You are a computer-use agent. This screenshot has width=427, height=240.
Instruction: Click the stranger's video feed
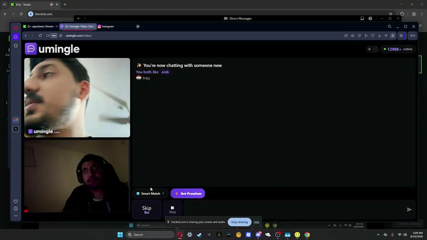(x=77, y=98)
